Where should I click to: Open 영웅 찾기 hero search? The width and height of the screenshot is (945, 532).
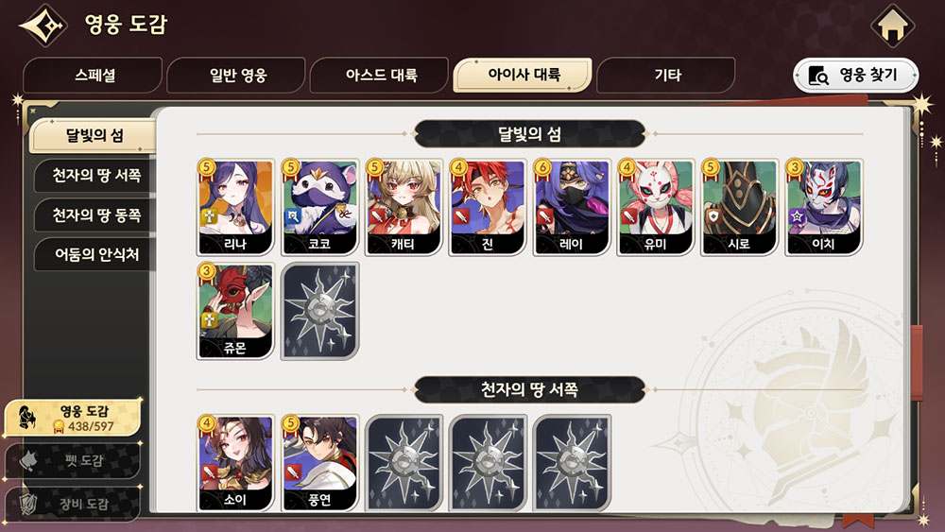pyautogui.click(x=856, y=76)
